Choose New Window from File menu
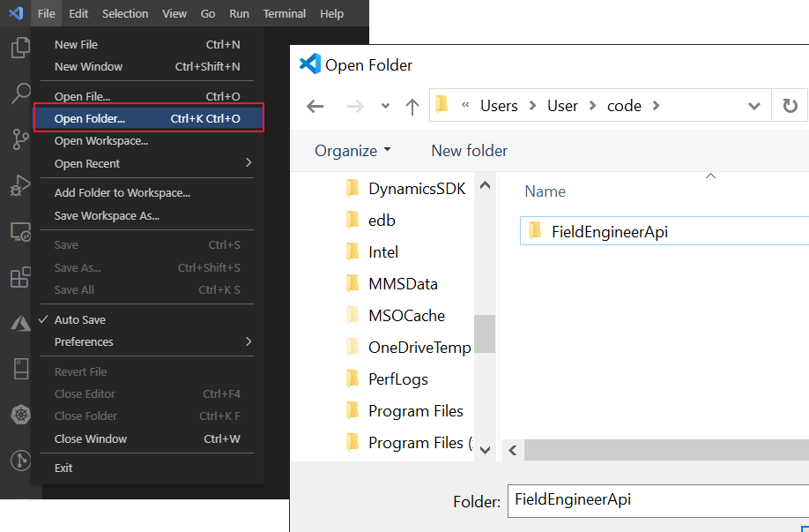Screen dimensions: 809x532 (x=147, y=67)
